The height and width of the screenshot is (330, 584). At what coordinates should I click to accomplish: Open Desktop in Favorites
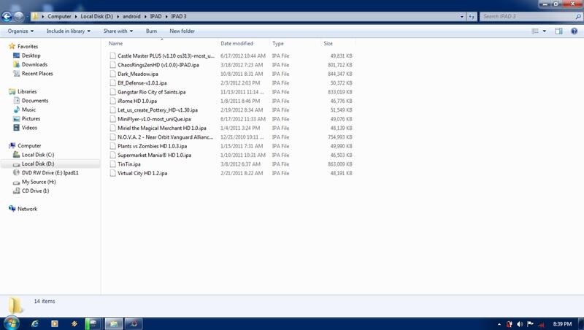click(31, 55)
